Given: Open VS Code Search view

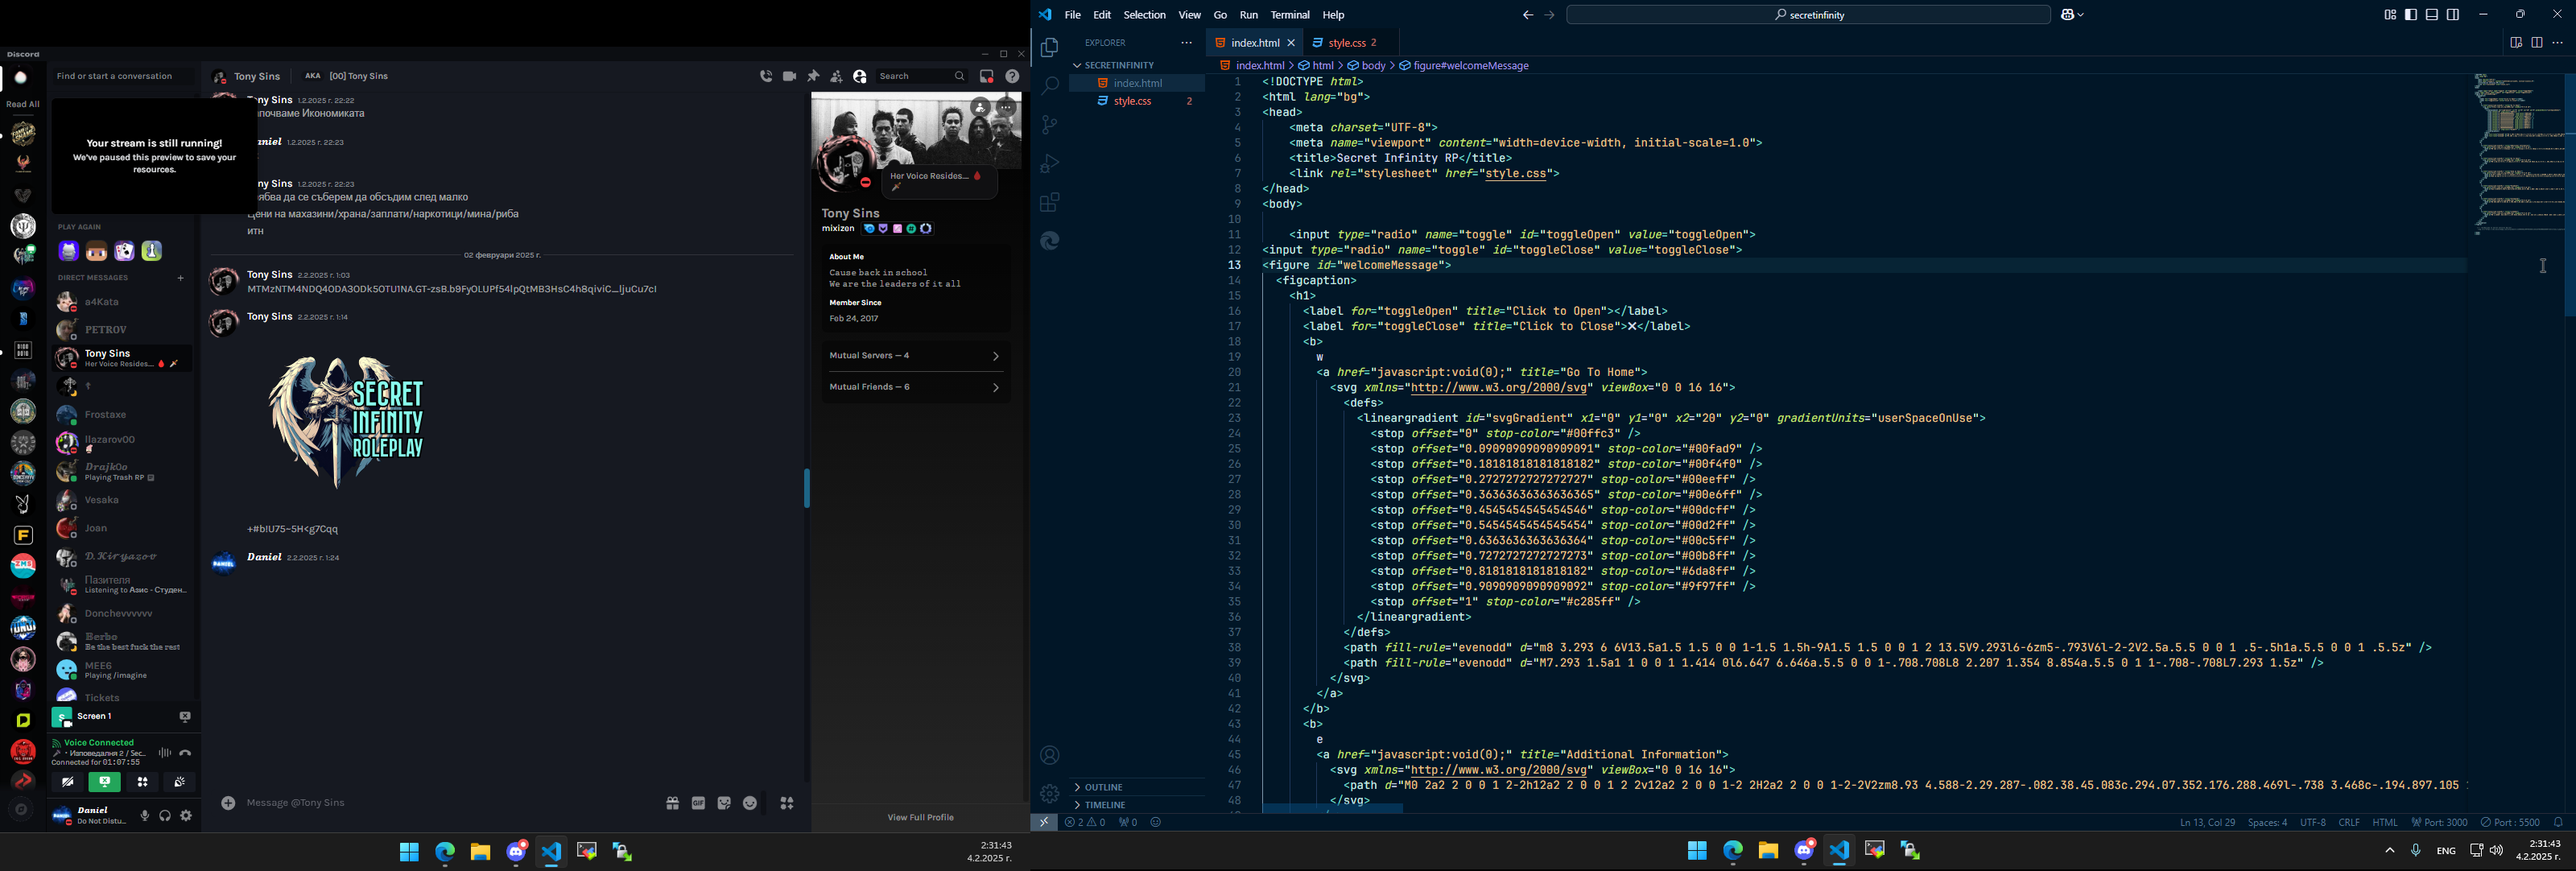Looking at the screenshot, I should tap(1049, 87).
